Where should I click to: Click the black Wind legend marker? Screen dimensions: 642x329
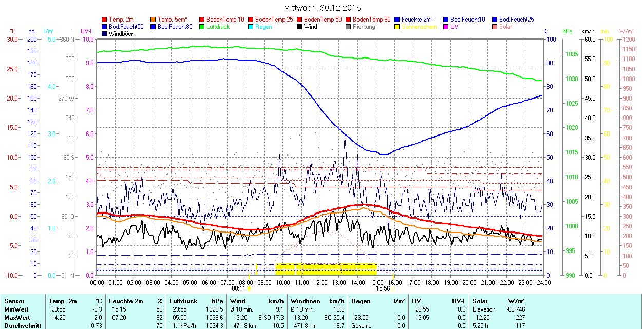300,27
